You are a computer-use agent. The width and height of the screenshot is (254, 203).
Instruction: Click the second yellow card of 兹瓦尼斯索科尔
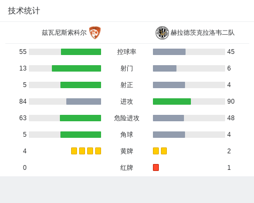(x=82, y=151)
